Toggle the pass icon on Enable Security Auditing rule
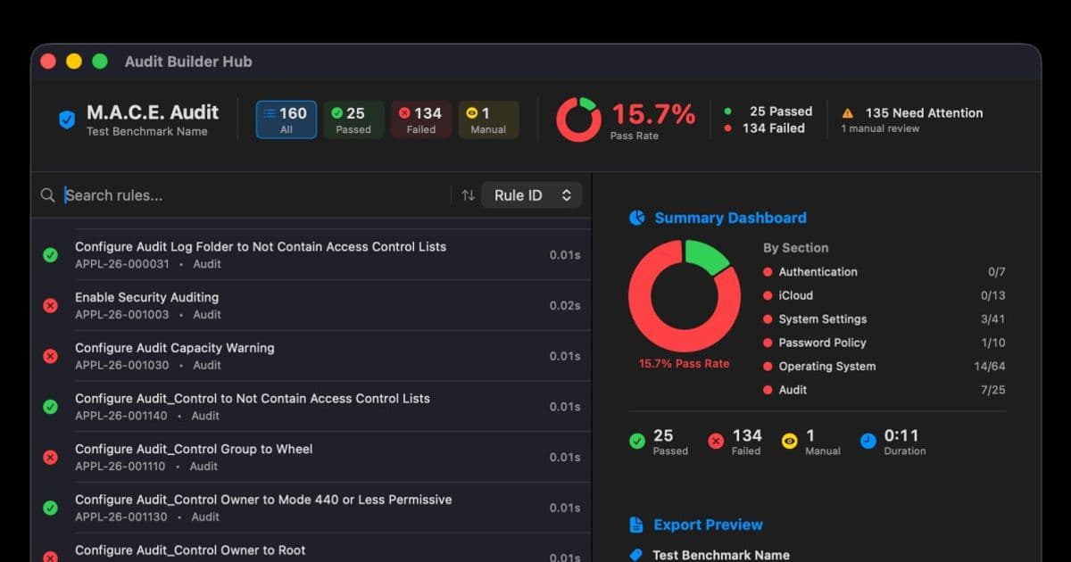1071x562 pixels. point(50,305)
